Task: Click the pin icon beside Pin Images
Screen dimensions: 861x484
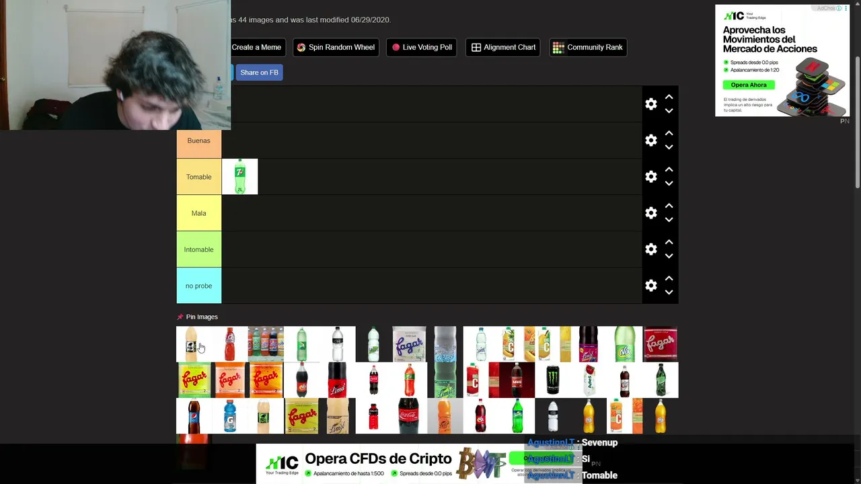Action: 180,317
